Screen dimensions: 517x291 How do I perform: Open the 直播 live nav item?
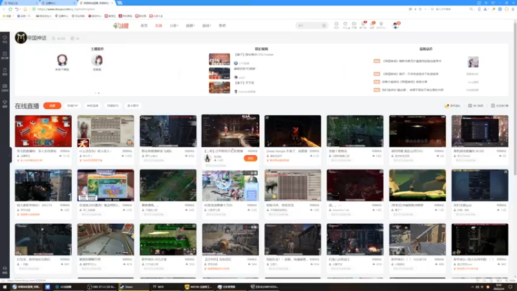158,26
